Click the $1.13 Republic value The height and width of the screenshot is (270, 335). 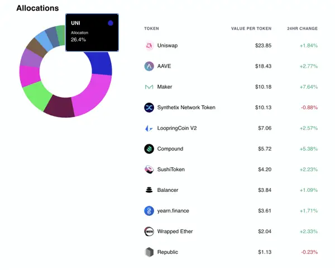(x=265, y=252)
